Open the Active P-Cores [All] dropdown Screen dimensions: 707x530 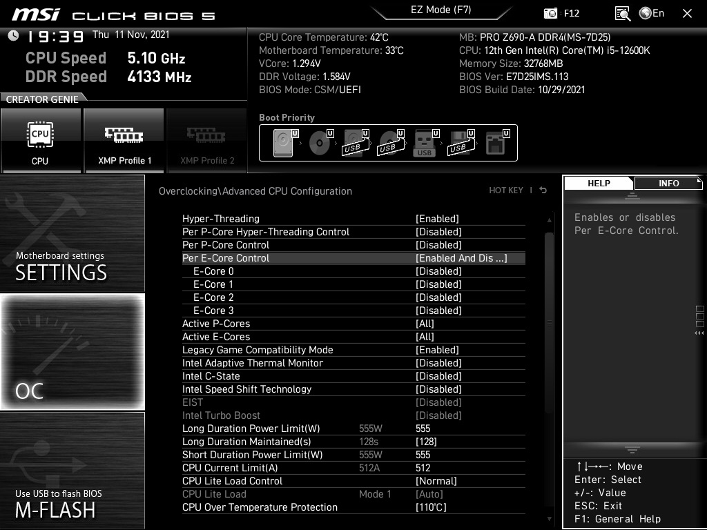click(x=425, y=324)
